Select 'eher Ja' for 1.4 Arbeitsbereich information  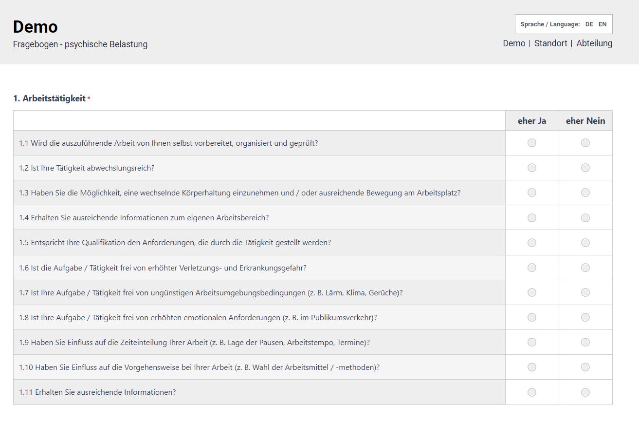(532, 218)
